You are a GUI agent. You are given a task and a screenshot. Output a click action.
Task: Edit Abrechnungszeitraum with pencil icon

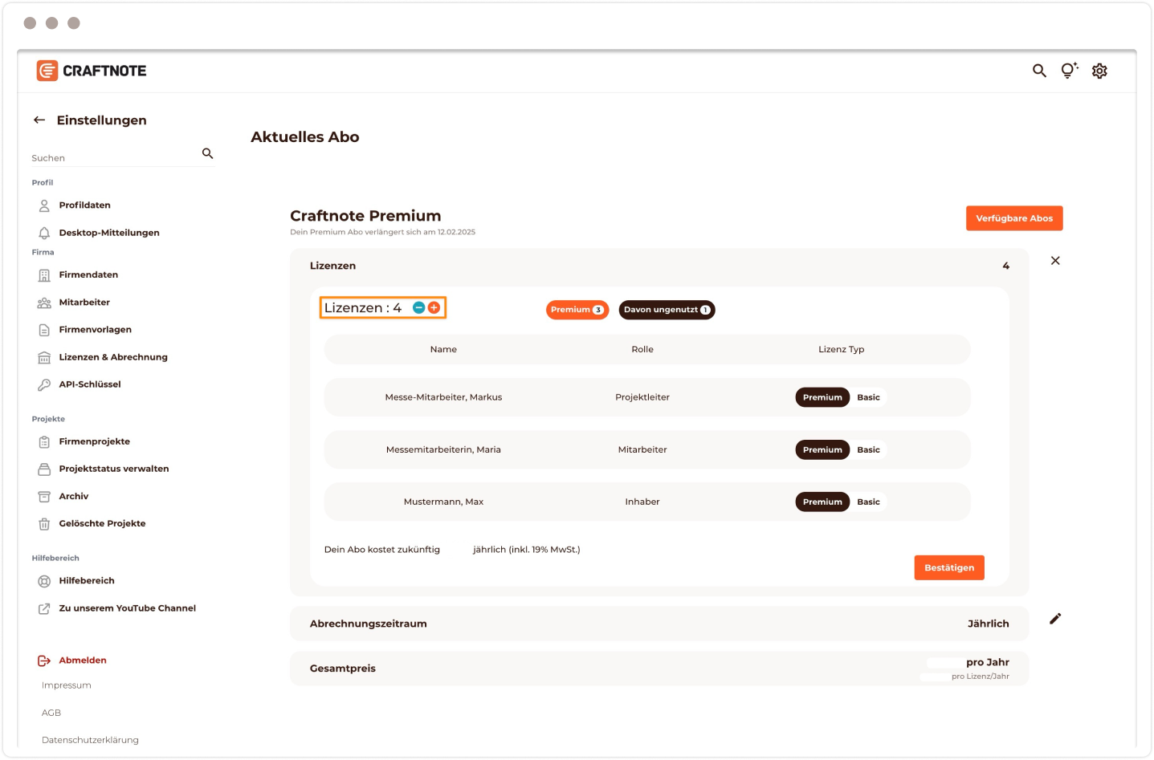pos(1055,619)
